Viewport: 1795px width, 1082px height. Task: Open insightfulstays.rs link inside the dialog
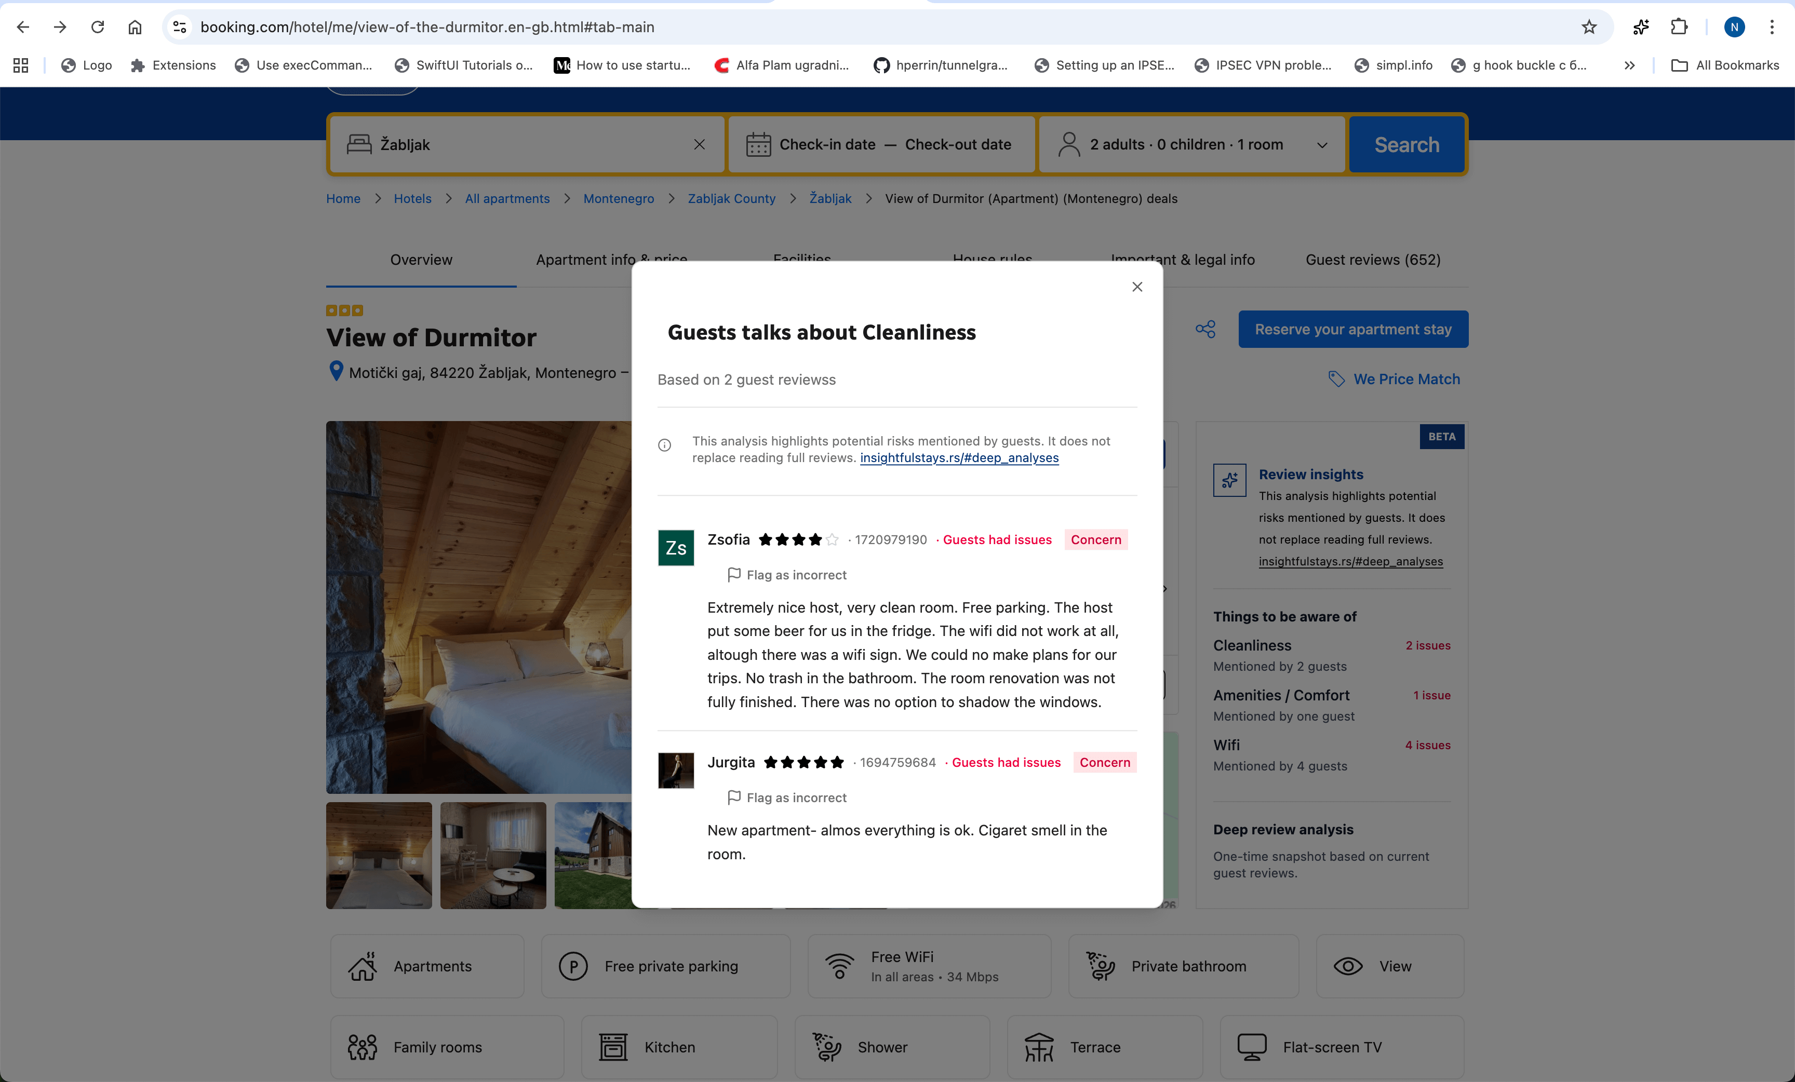[x=959, y=458]
